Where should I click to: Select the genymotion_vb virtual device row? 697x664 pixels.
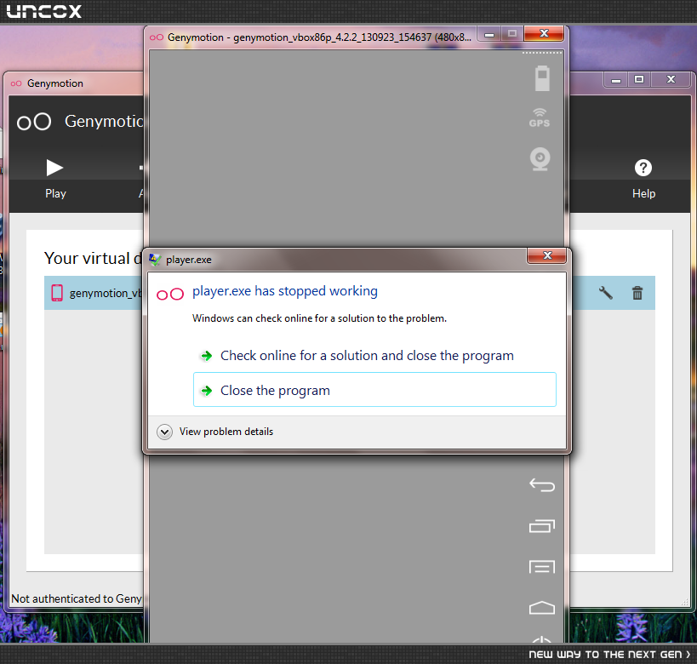click(x=350, y=293)
